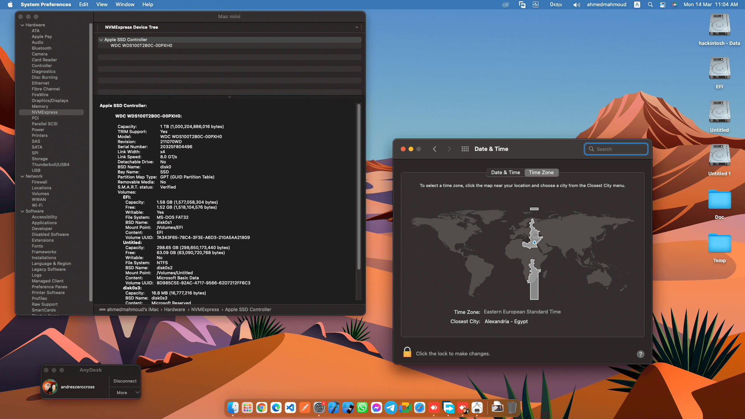Click the Siri icon in the menu bar
Screen dimensions: 745x419
(675, 5)
